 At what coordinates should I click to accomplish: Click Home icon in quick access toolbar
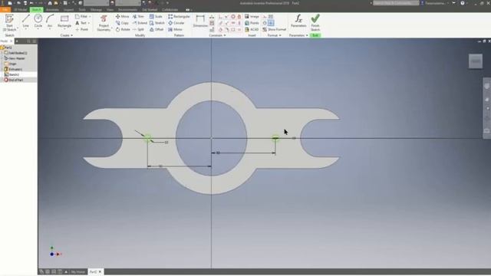click(x=49, y=3)
